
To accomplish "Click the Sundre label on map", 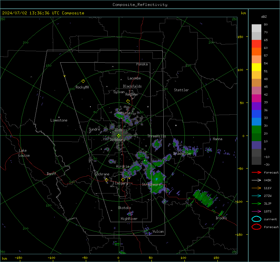I will pos(94,129).
